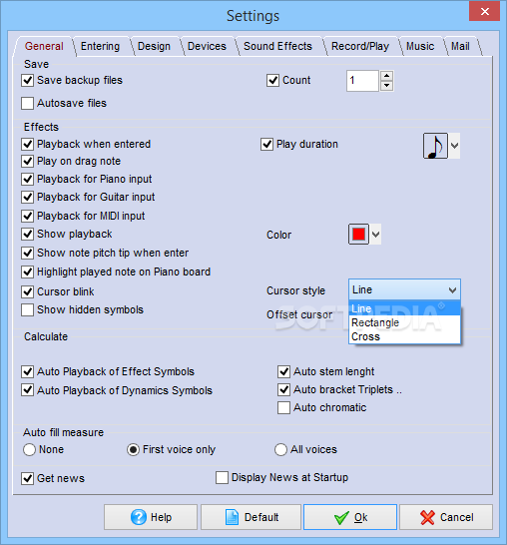Disable Cursor blink
This screenshot has height=545, width=507.
(28, 291)
